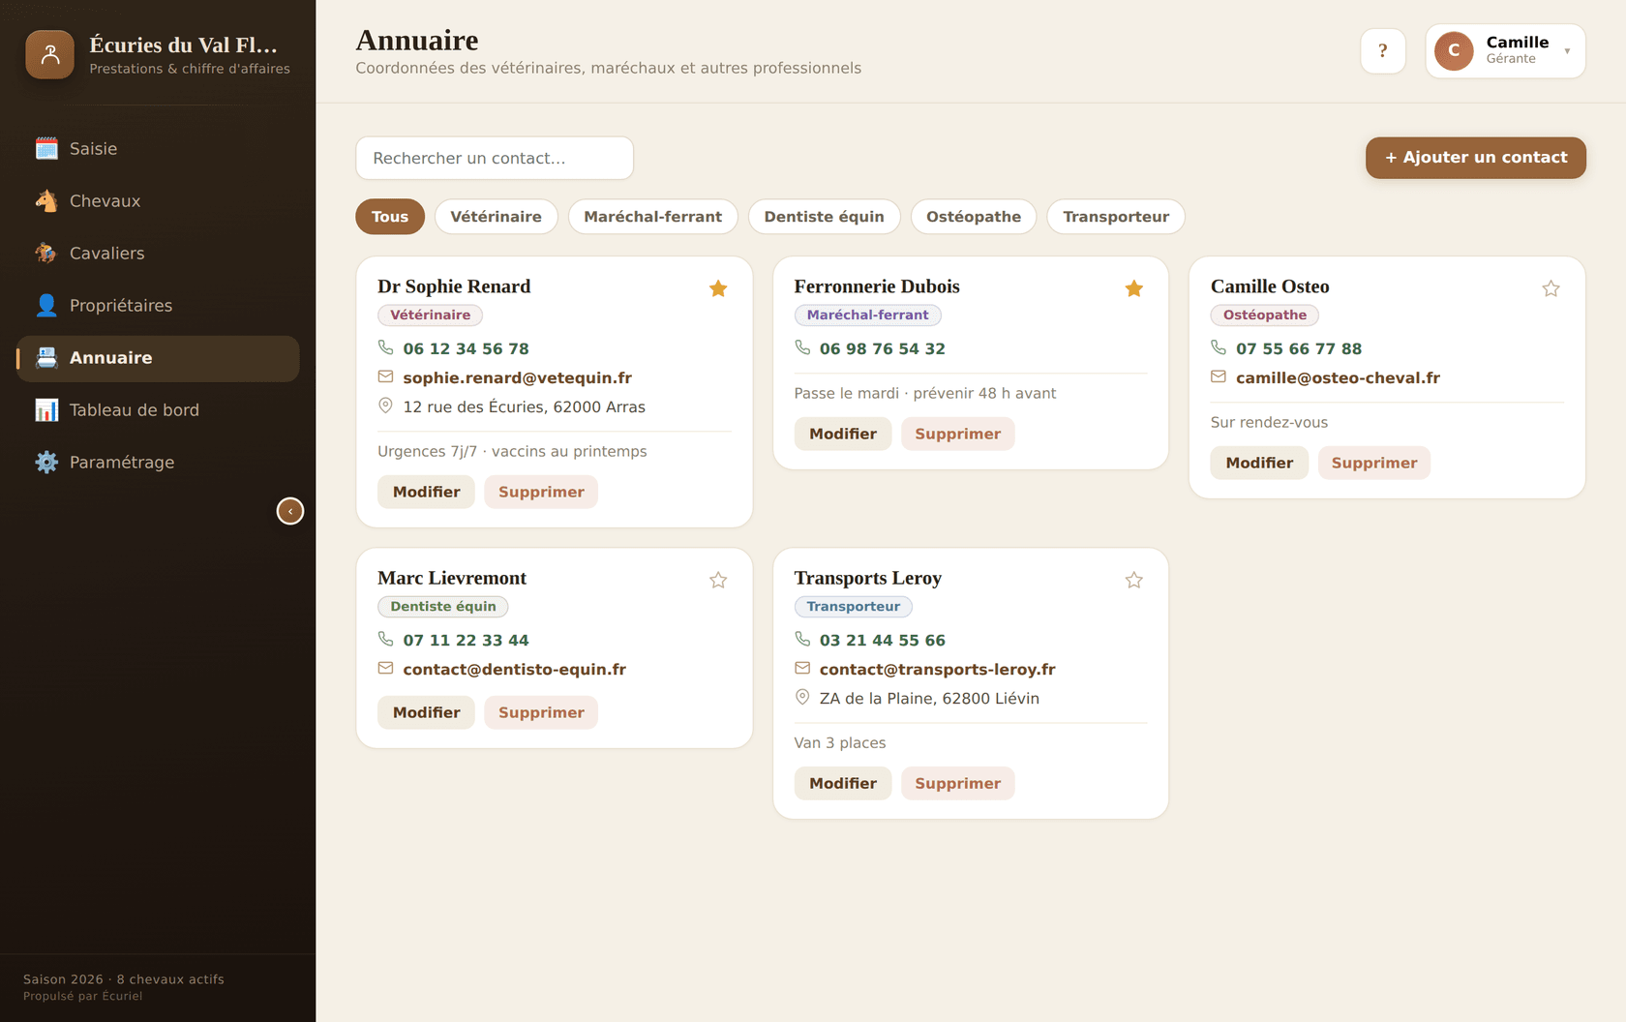This screenshot has width=1626, height=1022.
Task: Filter contacts by Vétérinaire
Action: tap(496, 217)
